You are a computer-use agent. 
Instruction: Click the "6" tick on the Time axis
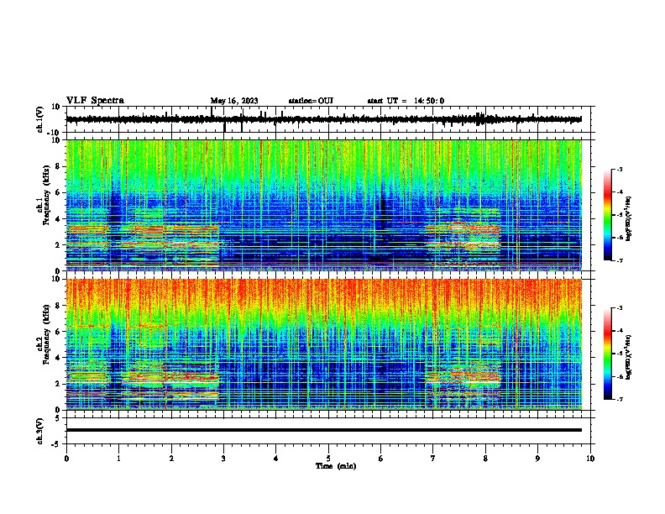coord(381,459)
